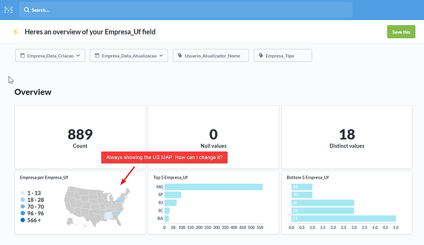Open the Empresa_Tipo filter
424x245 pixels.
coord(283,56)
